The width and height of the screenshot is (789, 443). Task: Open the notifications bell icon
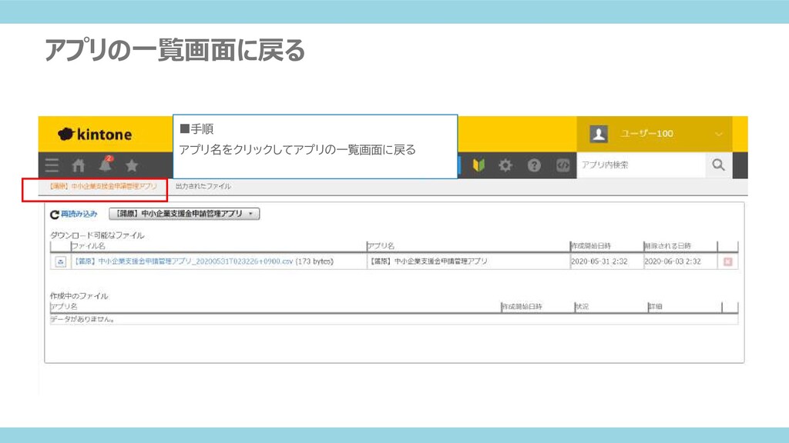[106, 165]
